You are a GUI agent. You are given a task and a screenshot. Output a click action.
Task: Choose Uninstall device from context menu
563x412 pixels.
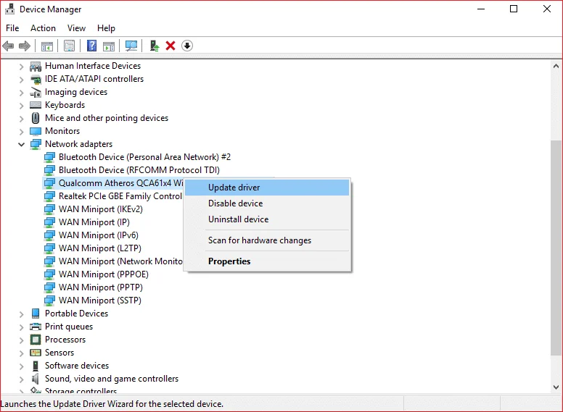[267, 219]
